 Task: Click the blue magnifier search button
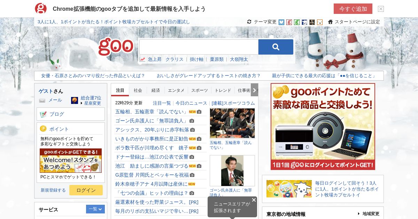coord(276,47)
